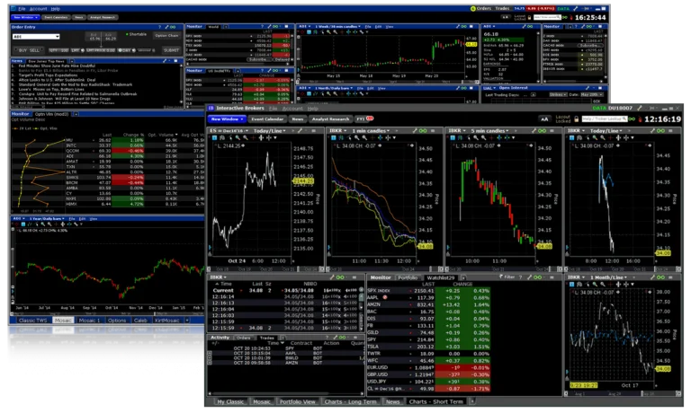691x413 pixels.
Task: Open Account menu in front Interactive Brokers window
Action: [x=292, y=109]
